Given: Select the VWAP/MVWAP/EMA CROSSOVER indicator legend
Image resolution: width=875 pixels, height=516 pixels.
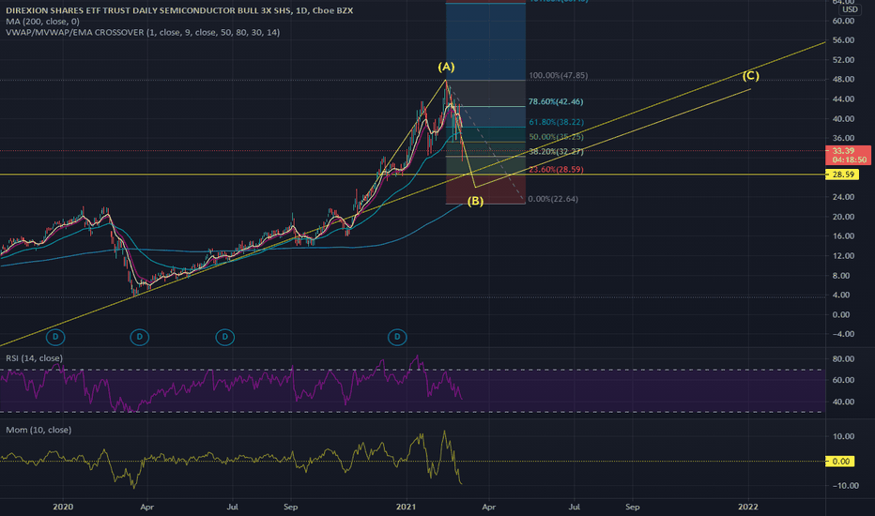Looking at the screenshot, I should point(143,32).
